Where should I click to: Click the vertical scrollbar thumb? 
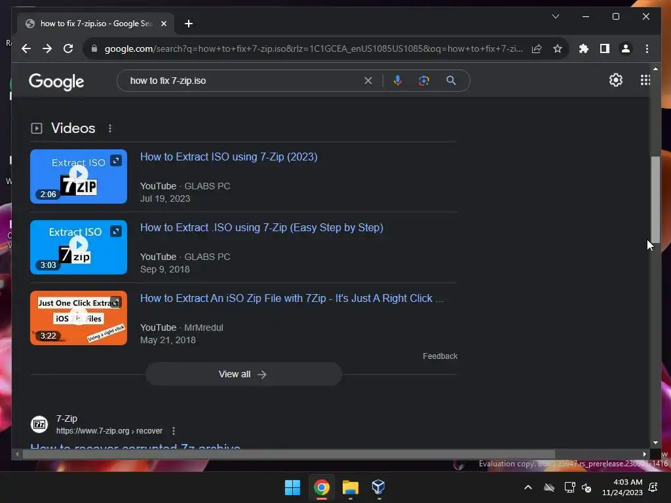(655, 200)
